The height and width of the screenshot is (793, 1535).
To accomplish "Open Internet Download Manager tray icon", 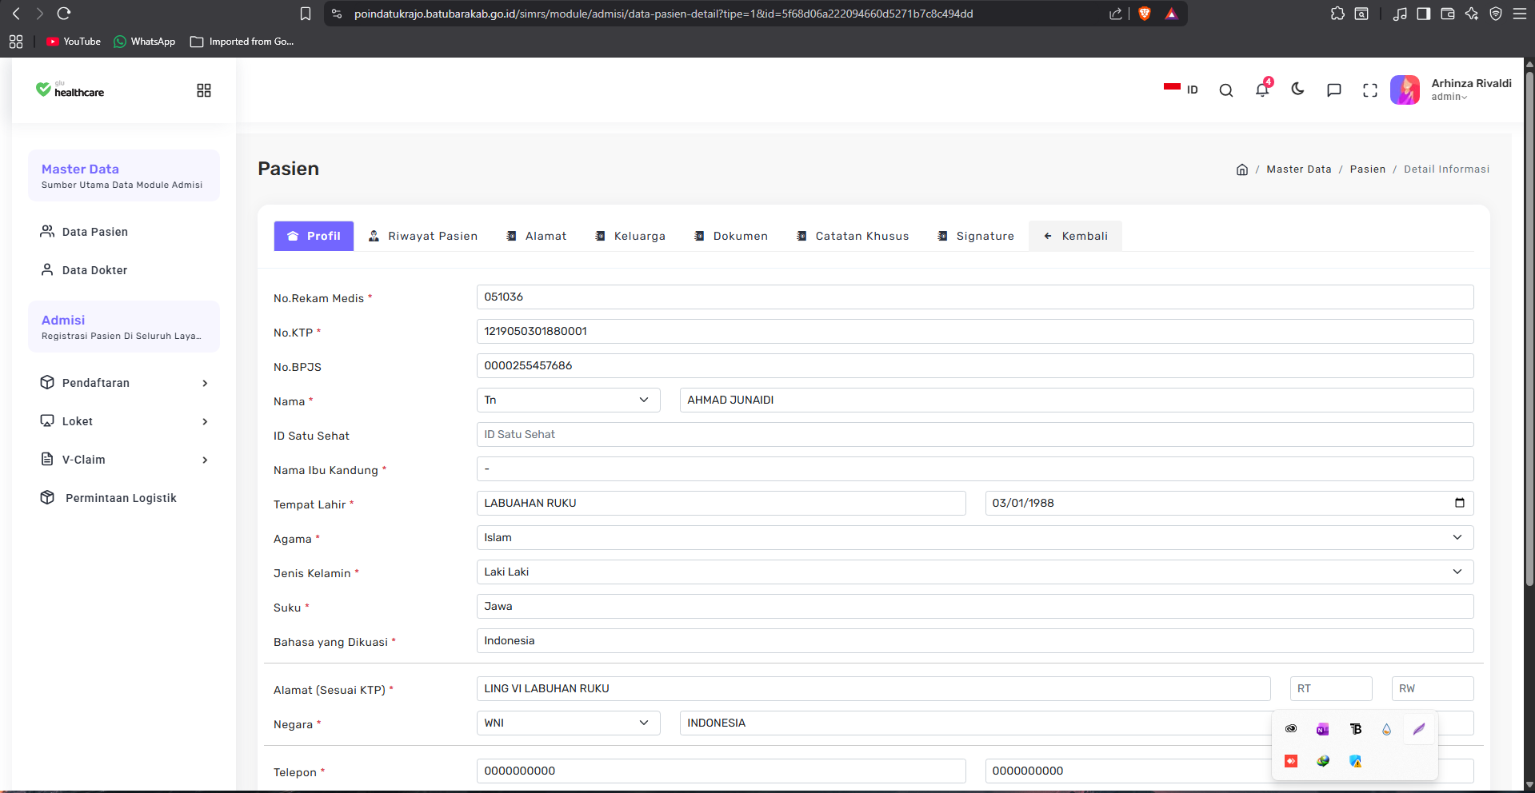I will click(1323, 761).
